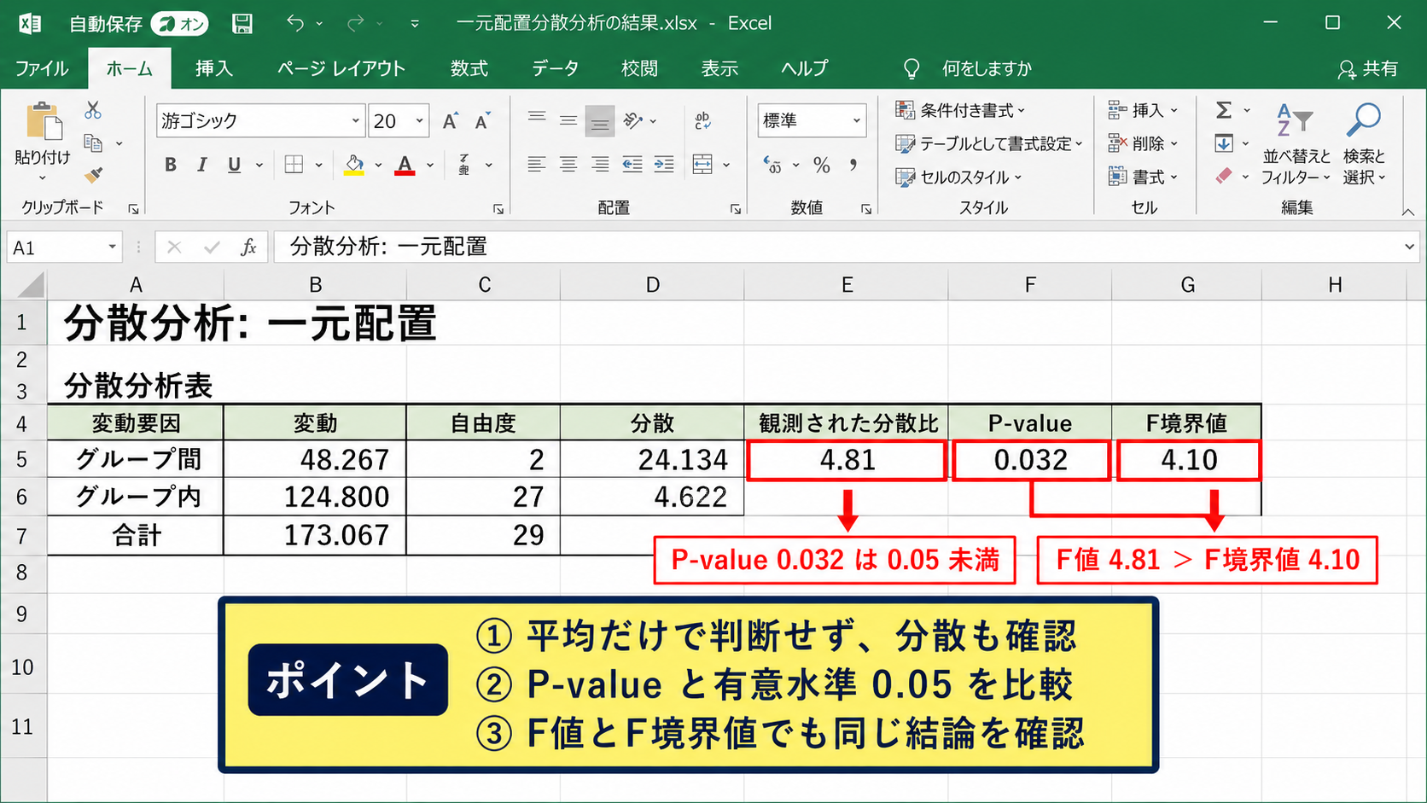Click the Save floppy disk icon
Viewport: 1427px width, 803px height.
coord(242,24)
